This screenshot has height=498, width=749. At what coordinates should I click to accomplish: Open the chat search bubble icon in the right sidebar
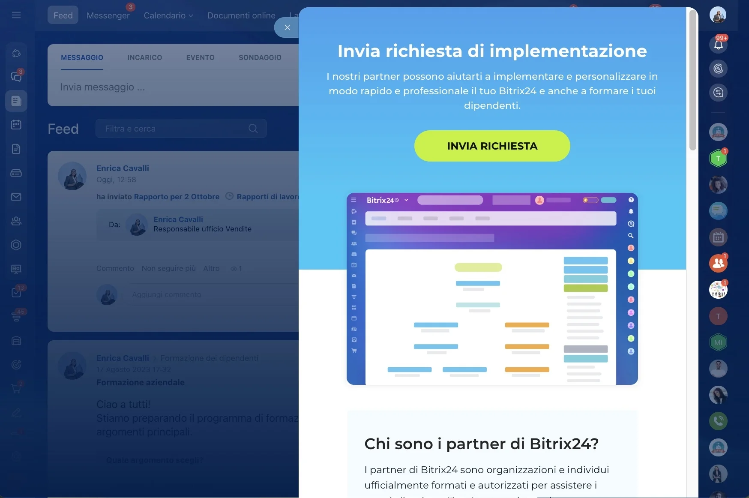[719, 93]
